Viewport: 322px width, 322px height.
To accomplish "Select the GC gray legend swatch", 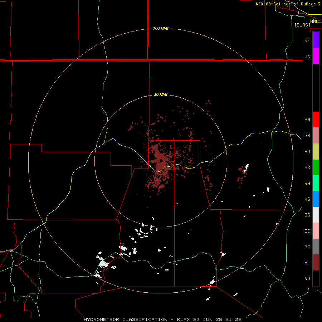I will [x=316, y=247].
